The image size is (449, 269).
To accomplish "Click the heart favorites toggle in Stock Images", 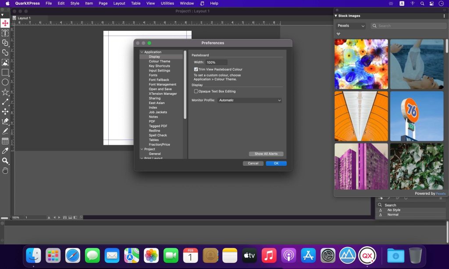I will [338, 34].
